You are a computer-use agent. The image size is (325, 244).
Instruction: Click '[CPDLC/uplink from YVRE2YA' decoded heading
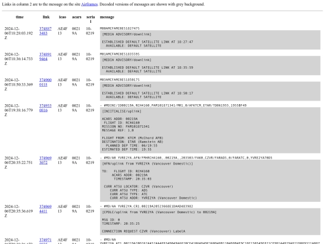point(159,212)
